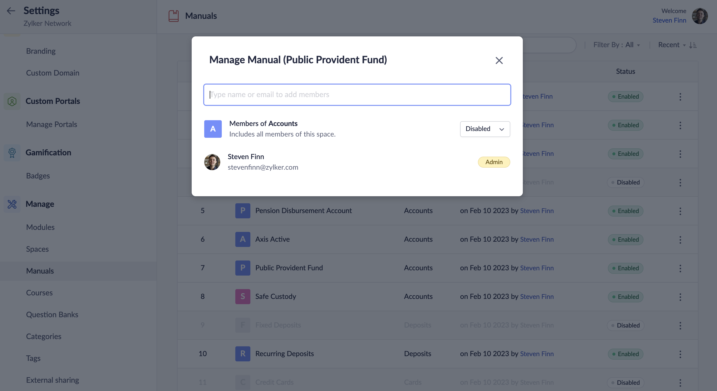This screenshot has width=717, height=391.
Task: Click Deposits space in Recurring Deposits row
Action: (x=417, y=354)
